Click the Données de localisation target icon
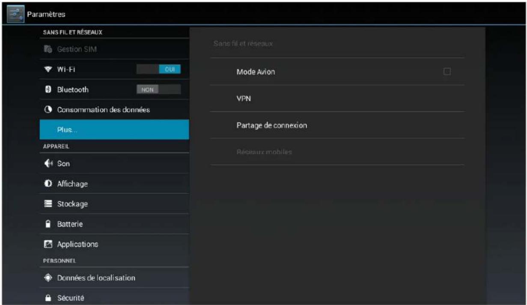The width and height of the screenshot is (527, 305). click(x=48, y=278)
